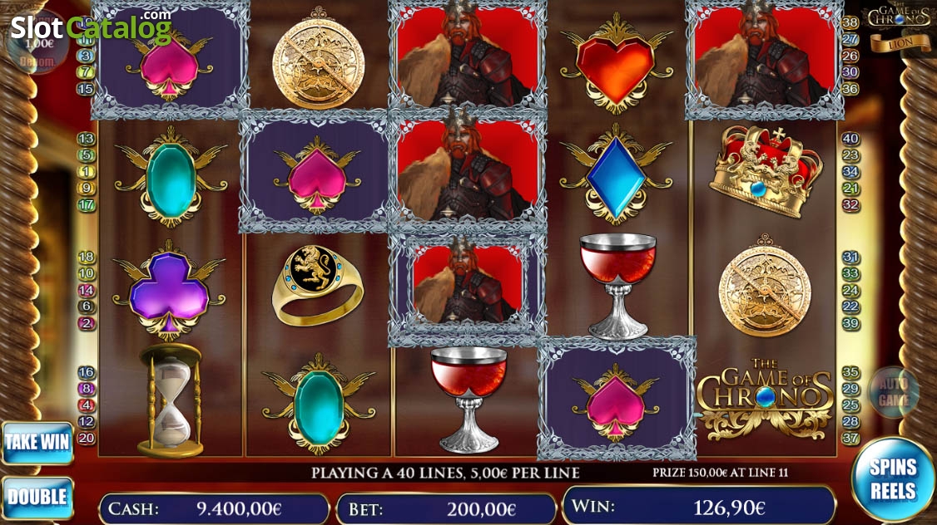
Task: Click the Take Win button
Action: click(x=37, y=443)
